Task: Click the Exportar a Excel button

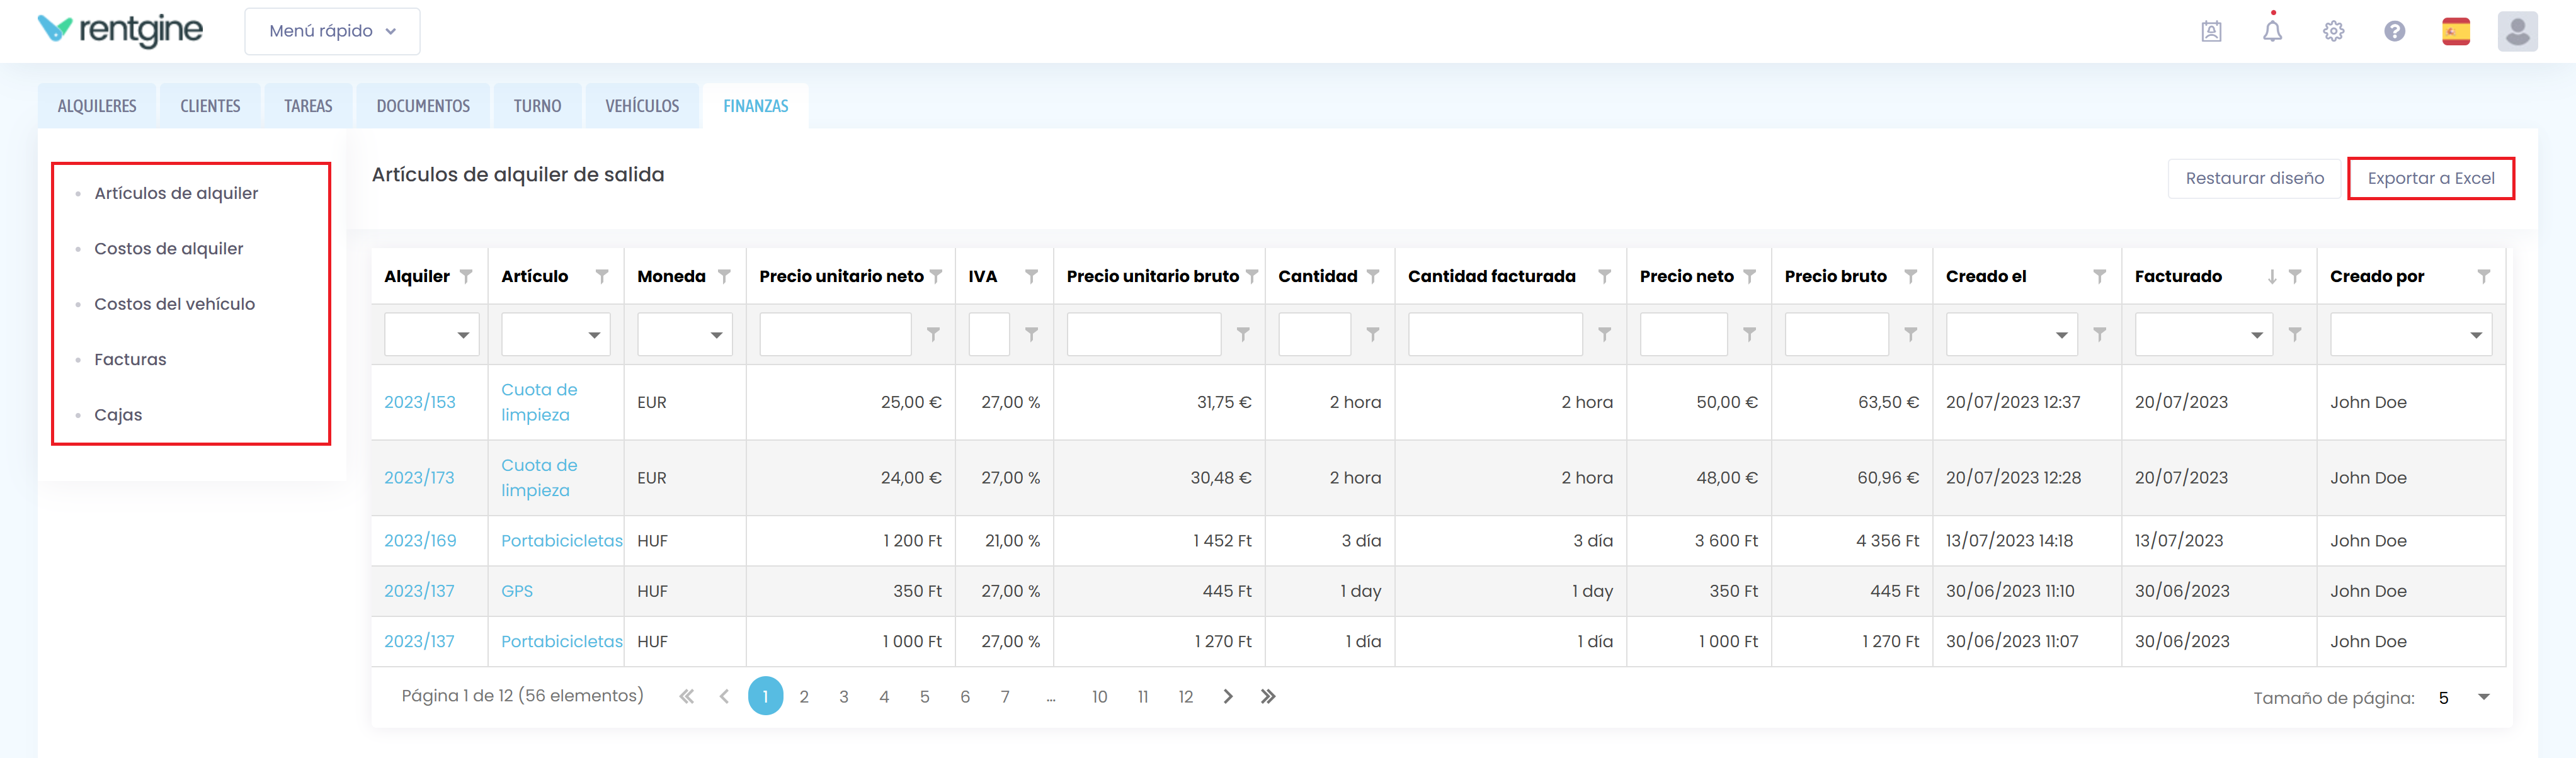Action: pyautogui.click(x=2430, y=178)
